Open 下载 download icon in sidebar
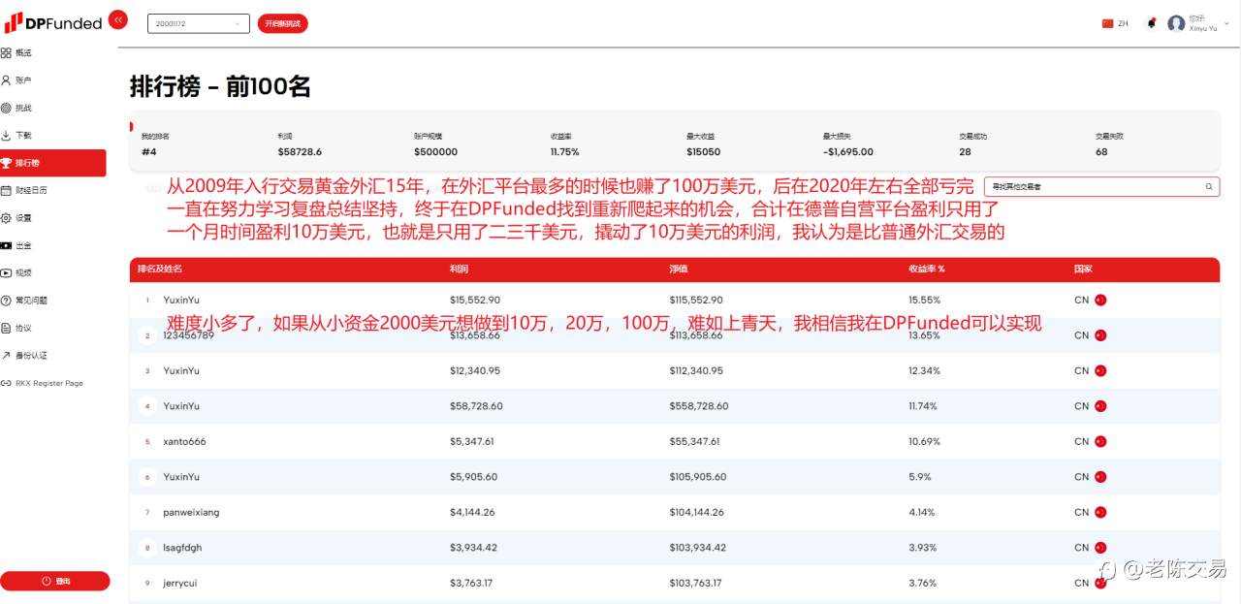The width and height of the screenshot is (1241, 604). coord(6,136)
